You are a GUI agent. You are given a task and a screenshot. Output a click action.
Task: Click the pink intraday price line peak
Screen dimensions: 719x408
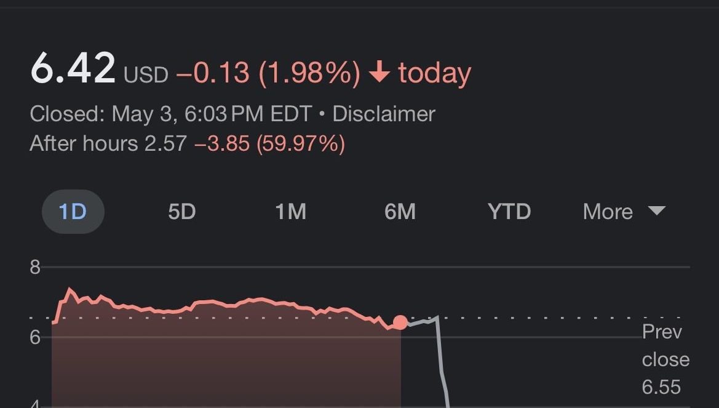tap(70, 289)
